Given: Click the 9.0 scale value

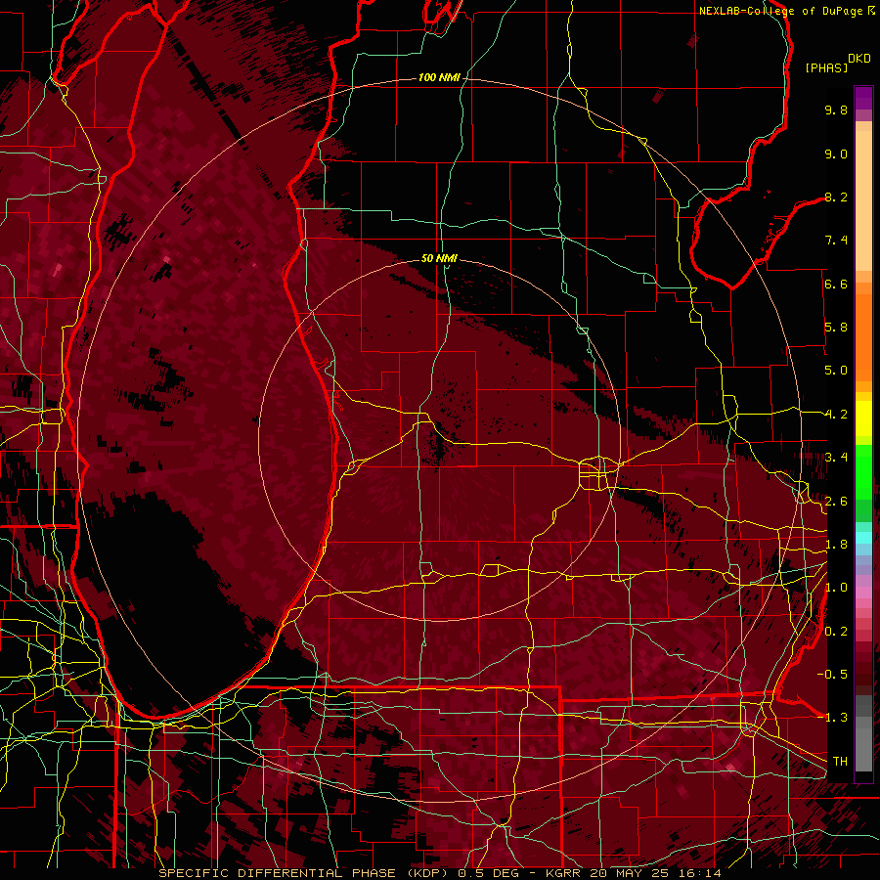Looking at the screenshot, I should tap(836, 154).
